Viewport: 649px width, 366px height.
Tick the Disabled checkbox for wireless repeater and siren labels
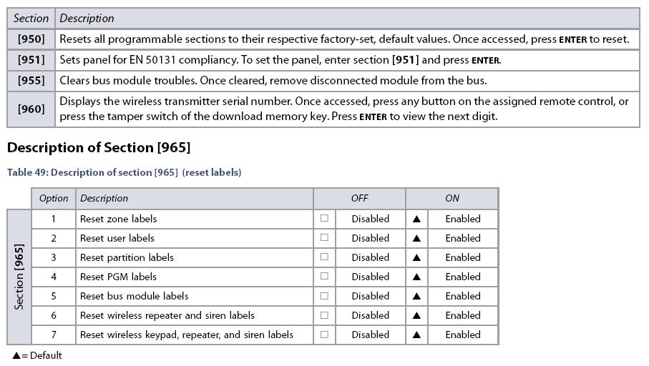(x=325, y=315)
